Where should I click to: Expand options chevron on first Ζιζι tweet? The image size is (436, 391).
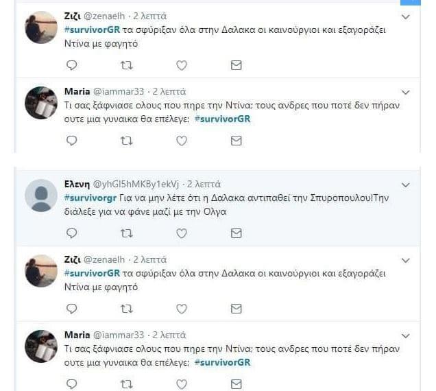406,17
